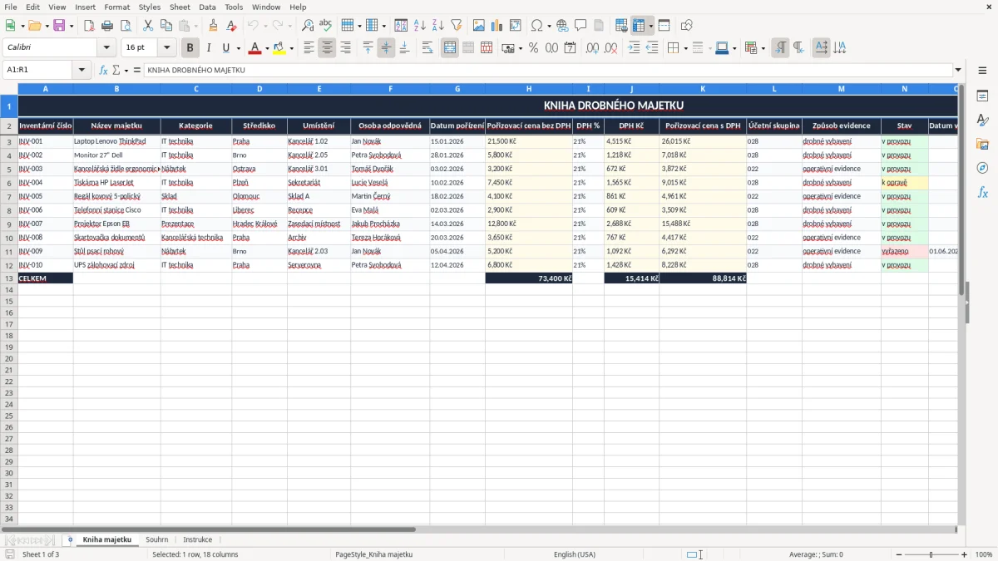Expand the Name Box dropdown arrow
The image size is (998, 561).
(81, 70)
